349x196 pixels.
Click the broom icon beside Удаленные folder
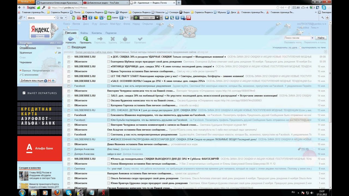(56, 53)
